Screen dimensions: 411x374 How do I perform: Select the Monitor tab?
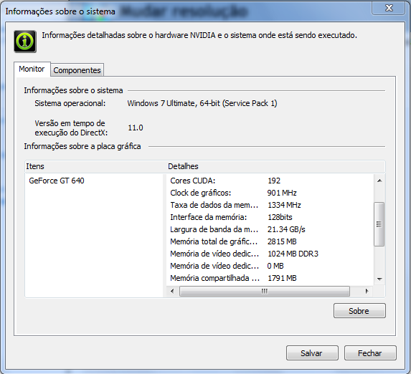coord(32,69)
